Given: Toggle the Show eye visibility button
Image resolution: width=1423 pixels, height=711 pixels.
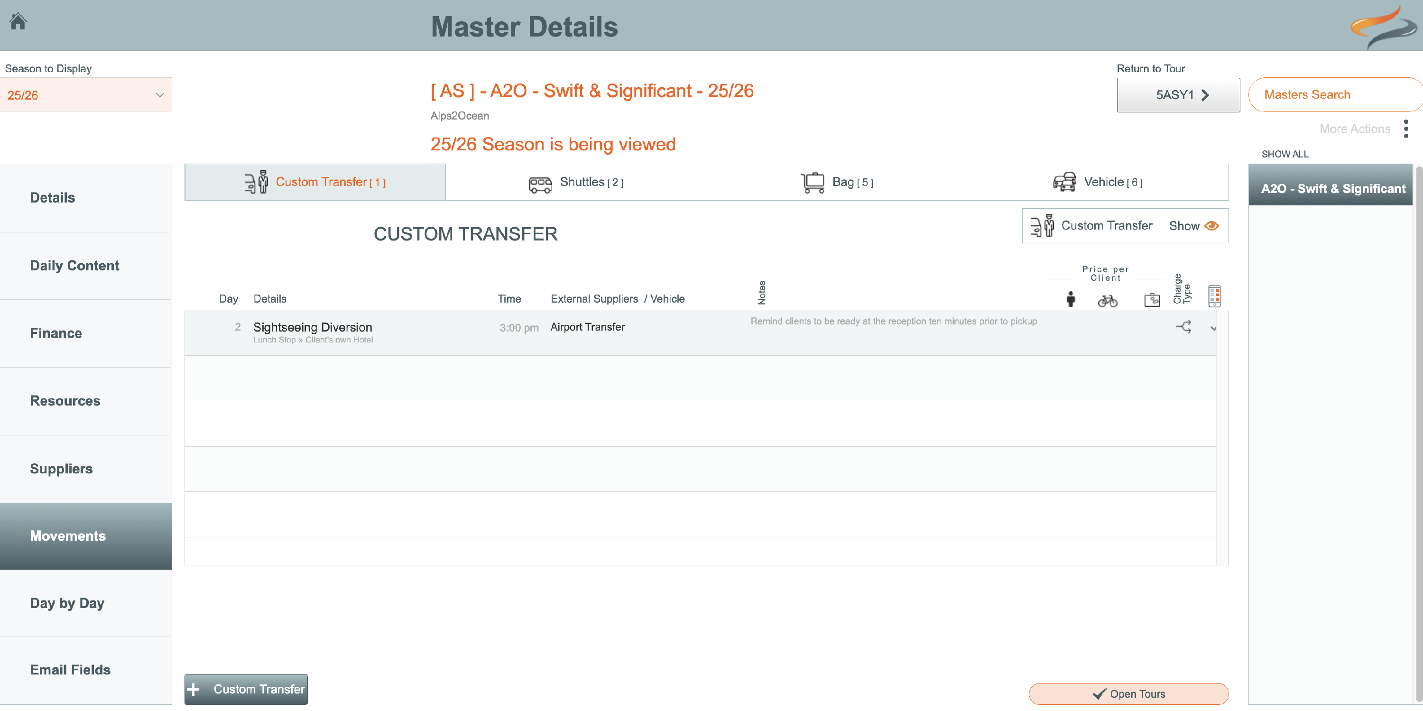Looking at the screenshot, I should click(1193, 226).
